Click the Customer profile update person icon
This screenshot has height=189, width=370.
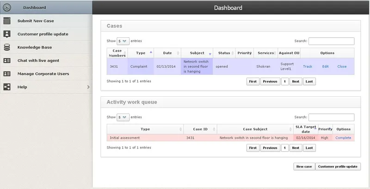(x=7, y=34)
